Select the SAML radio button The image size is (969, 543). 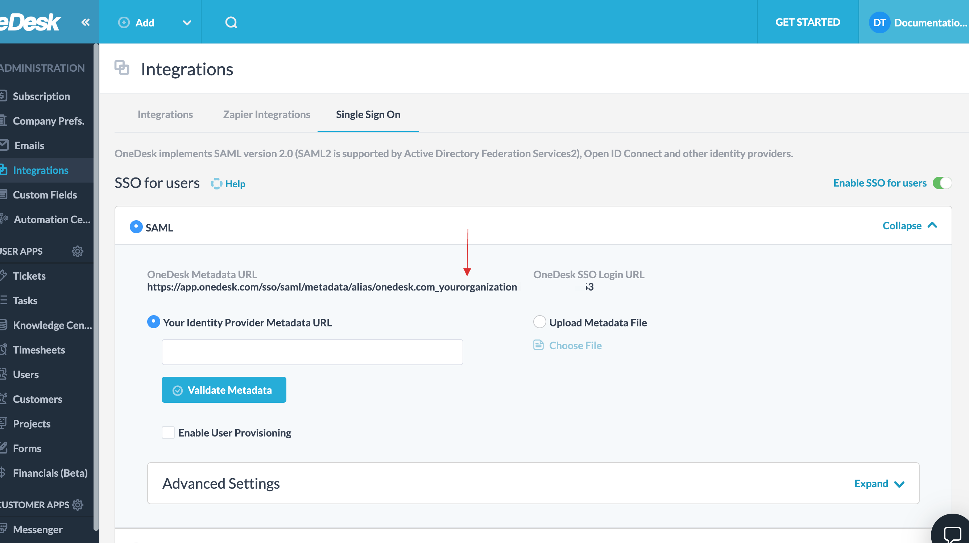[x=136, y=227]
